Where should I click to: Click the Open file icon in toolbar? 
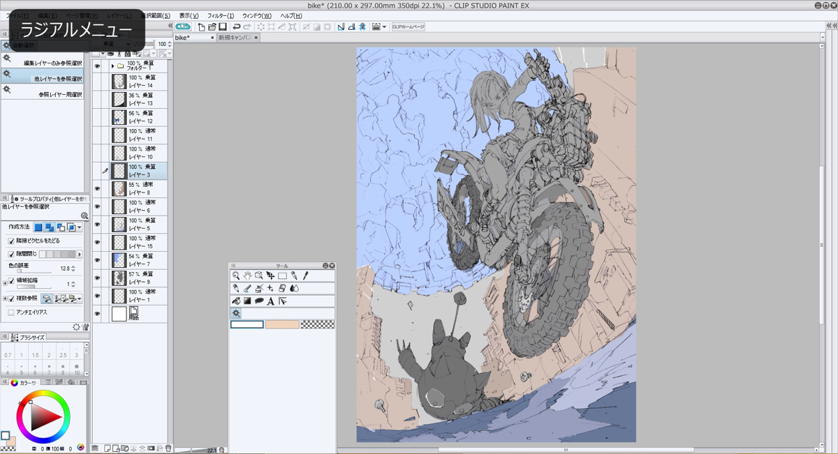coord(212,27)
